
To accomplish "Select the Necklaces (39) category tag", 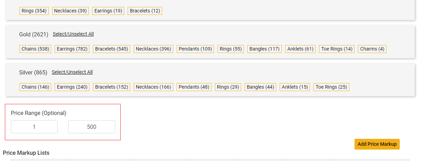I will 70,11.
